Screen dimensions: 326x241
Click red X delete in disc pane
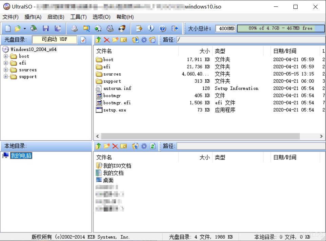point(107,40)
